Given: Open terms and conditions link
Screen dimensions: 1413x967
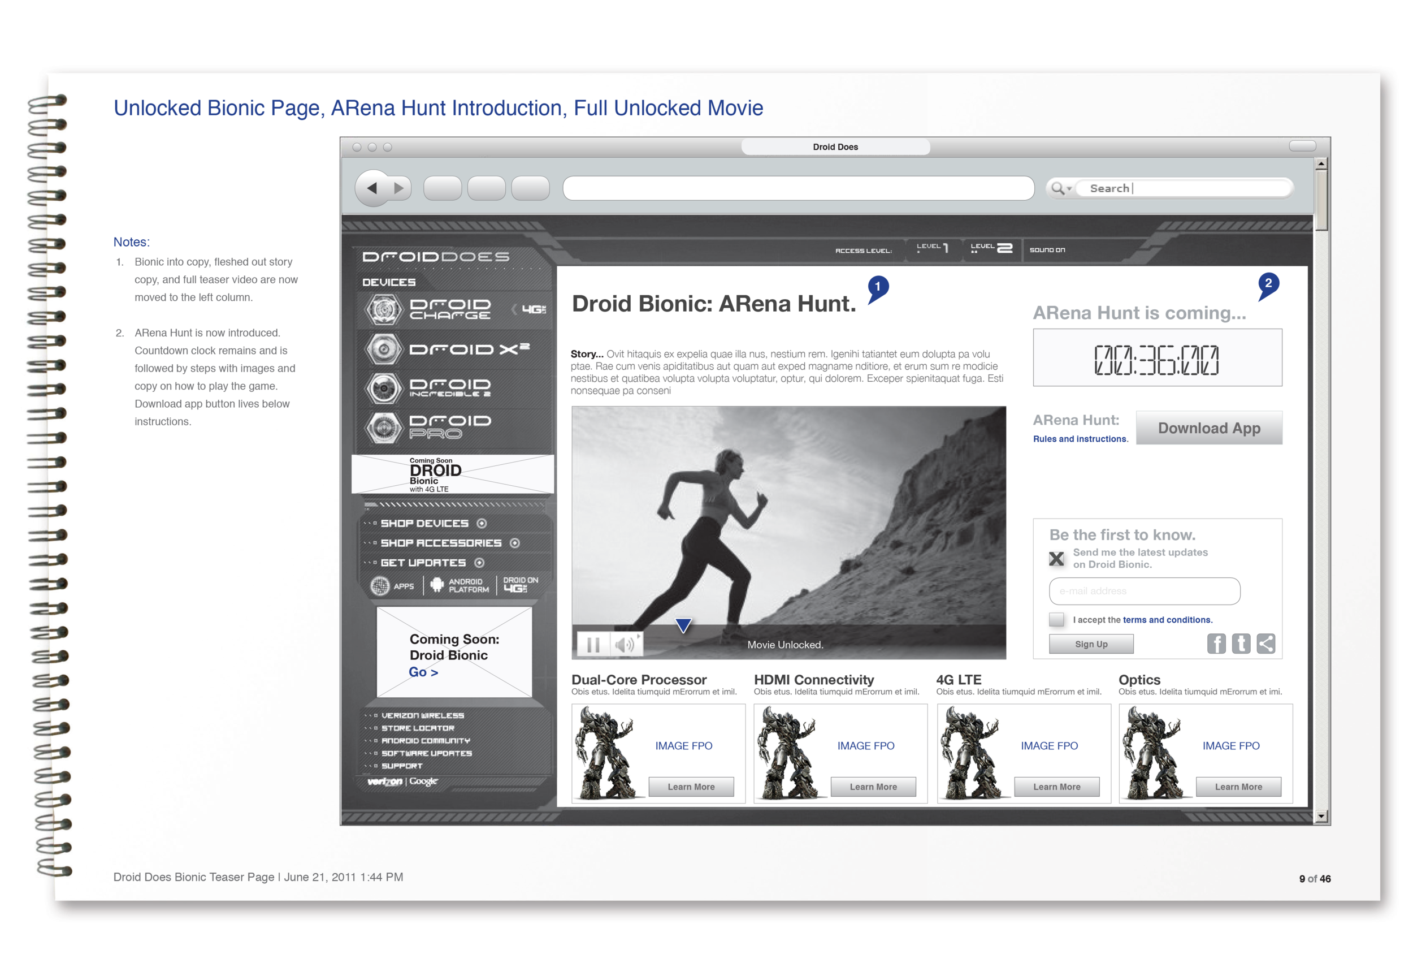Looking at the screenshot, I should click(x=1167, y=620).
